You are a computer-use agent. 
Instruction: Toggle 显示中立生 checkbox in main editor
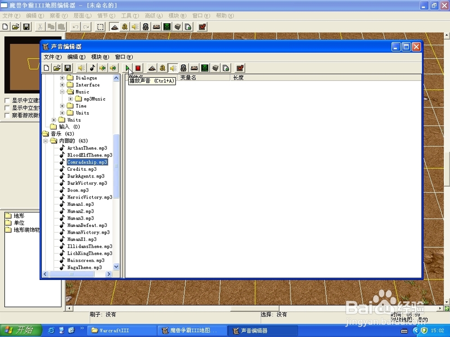[8, 108]
